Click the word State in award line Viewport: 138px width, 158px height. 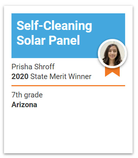click(39, 76)
